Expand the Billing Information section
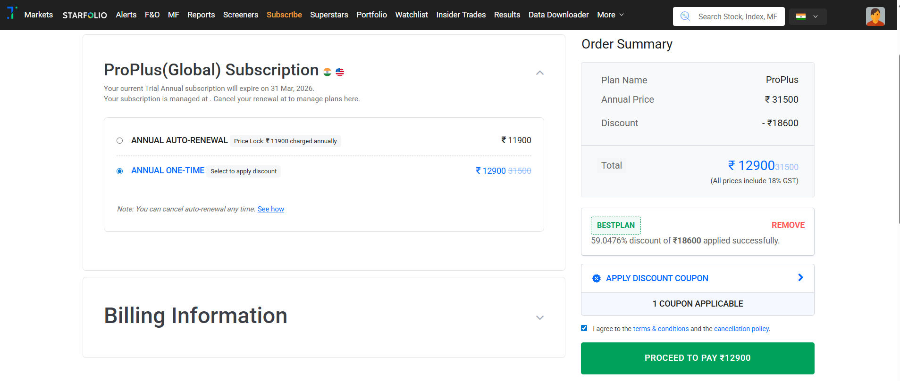Screen dimensions: 900x381 coord(540,318)
